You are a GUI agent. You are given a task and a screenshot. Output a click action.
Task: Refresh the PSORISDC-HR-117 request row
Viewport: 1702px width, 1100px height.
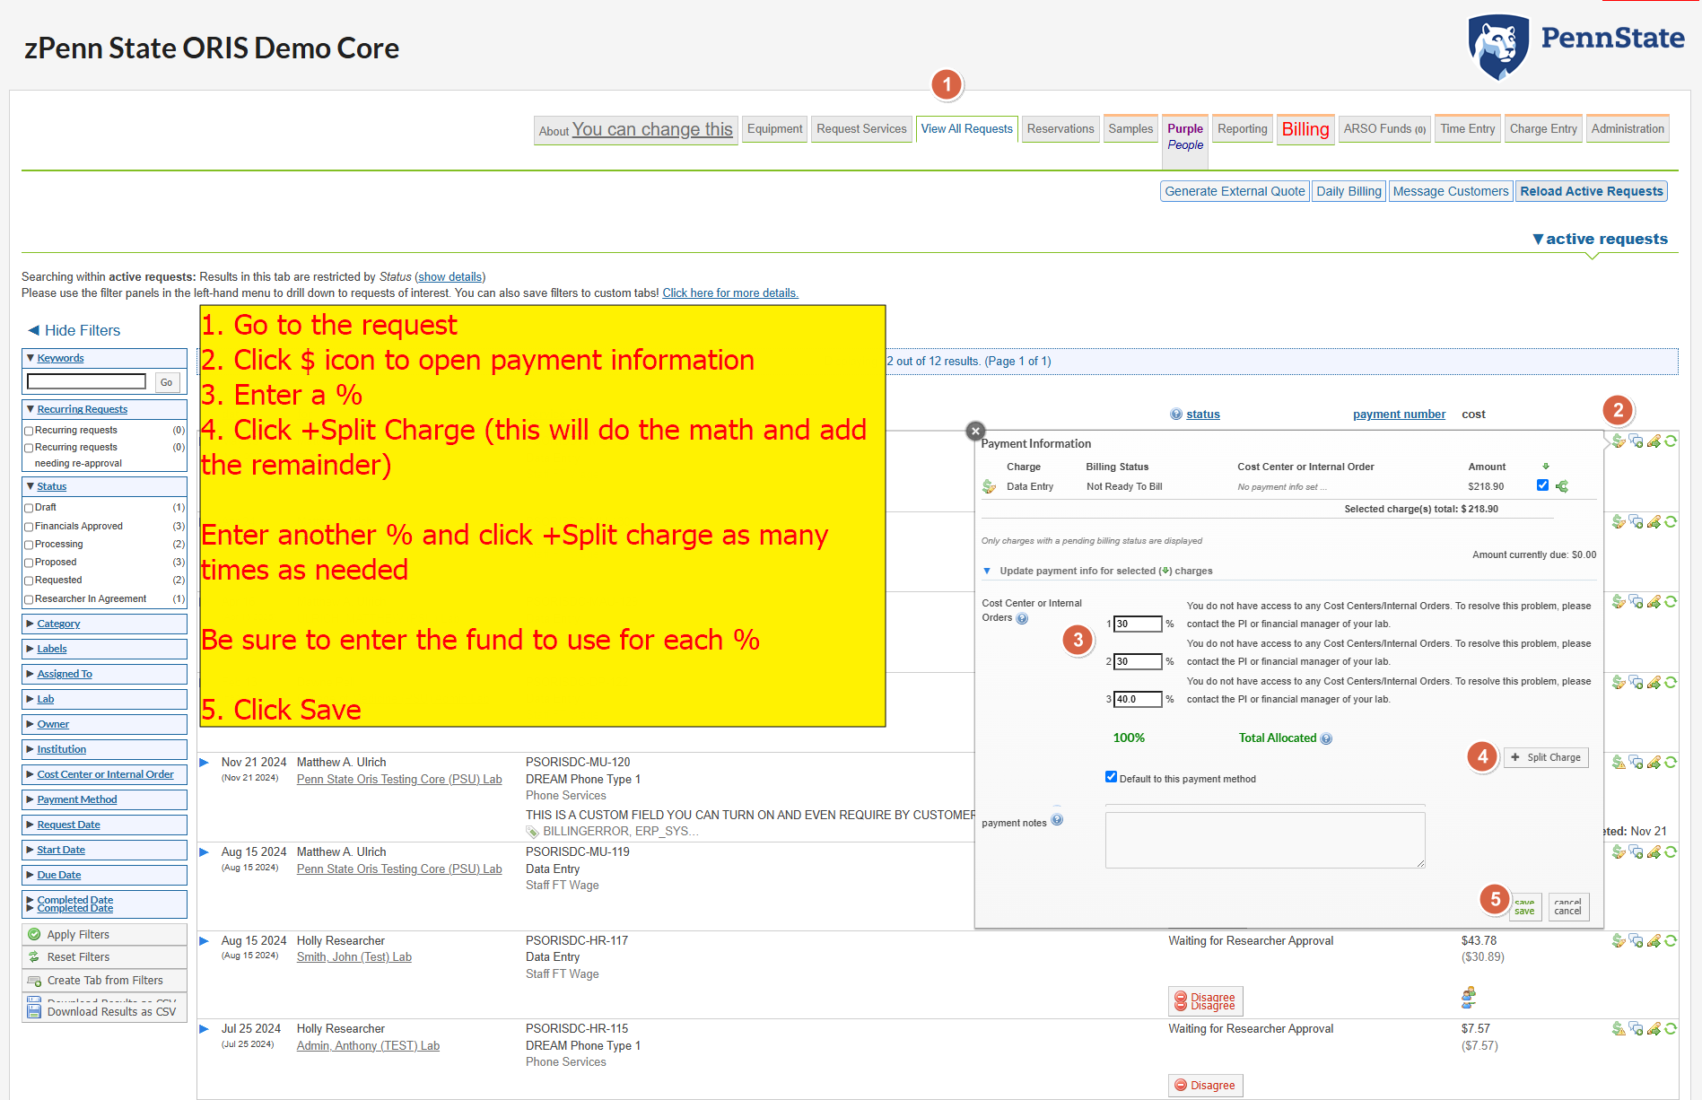tap(1671, 941)
